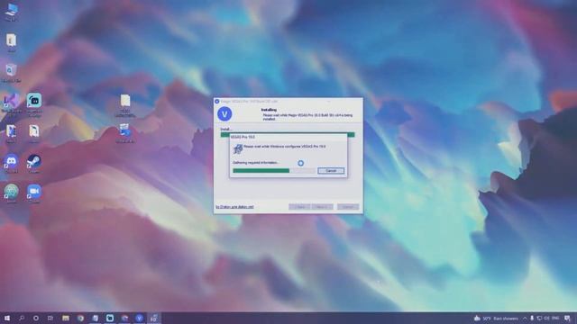Open Google Chrome from the taskbar
The image size is (577, 324).
(80, 318)
